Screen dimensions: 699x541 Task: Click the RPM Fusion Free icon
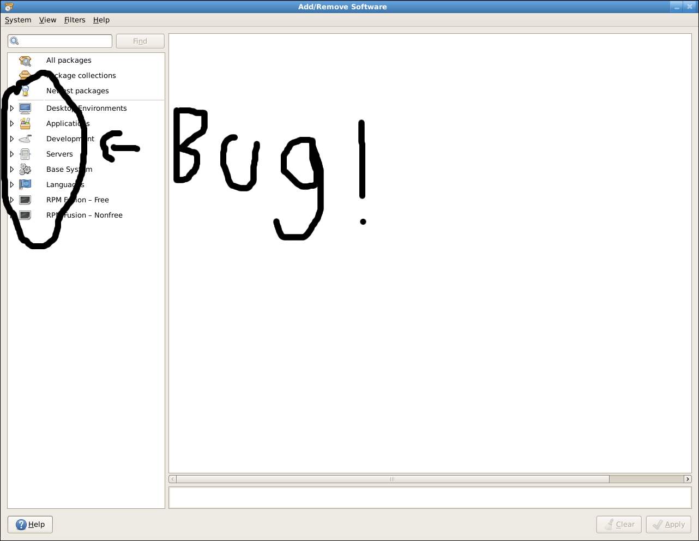coord(25,200)
